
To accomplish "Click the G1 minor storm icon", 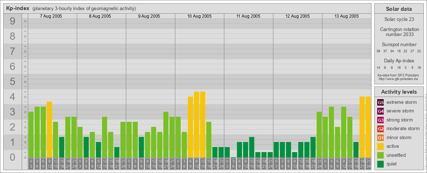I will pos(380,138).
